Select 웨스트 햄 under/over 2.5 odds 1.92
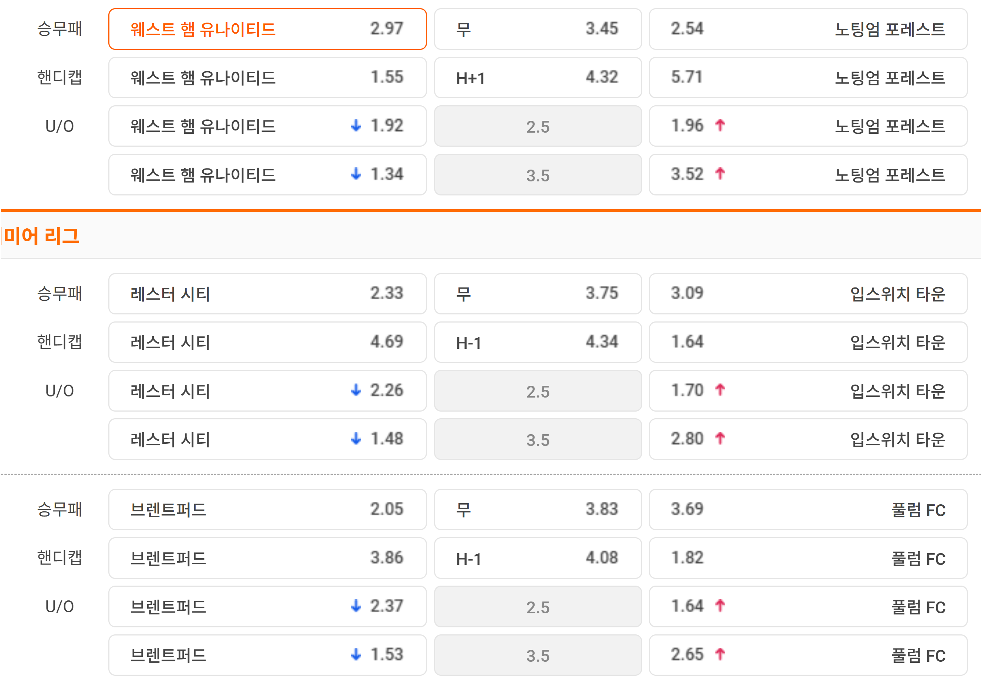The width and height of the screenshot is (982, 685). tap(267, 126)
